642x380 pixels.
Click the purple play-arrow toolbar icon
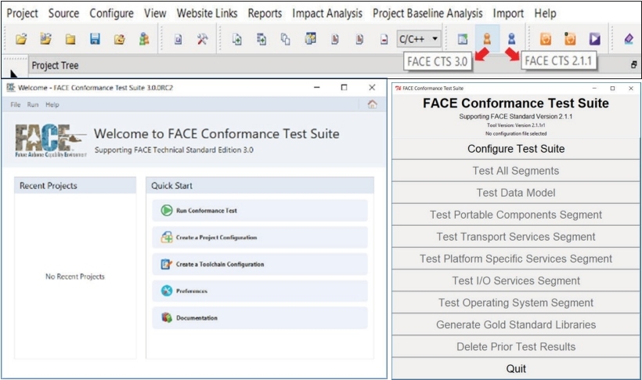tap(595, 39)
